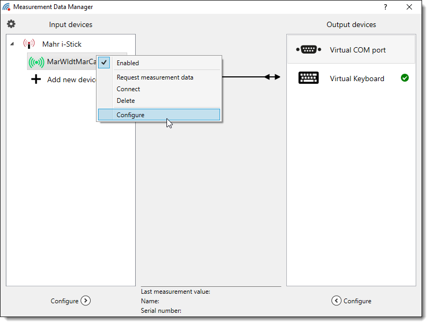Toggle the Enabled checkmark in context menu
430x325 pixels.
tap(104, 63)
